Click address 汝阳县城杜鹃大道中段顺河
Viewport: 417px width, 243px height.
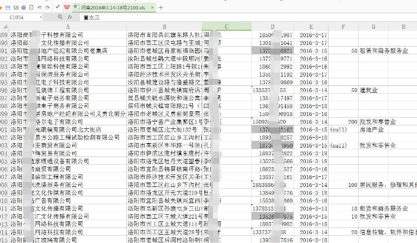coord(165,59)
